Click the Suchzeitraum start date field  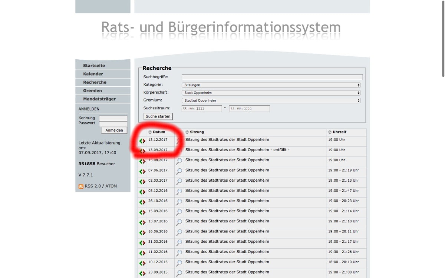tap(201, 109)
